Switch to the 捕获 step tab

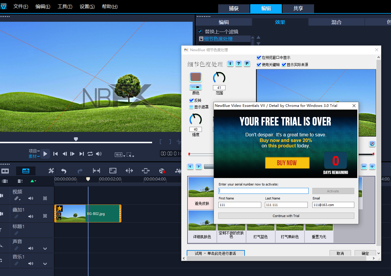coord(234,9)
